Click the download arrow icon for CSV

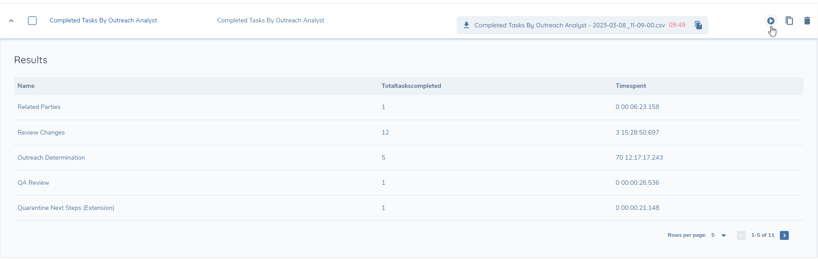466,25
